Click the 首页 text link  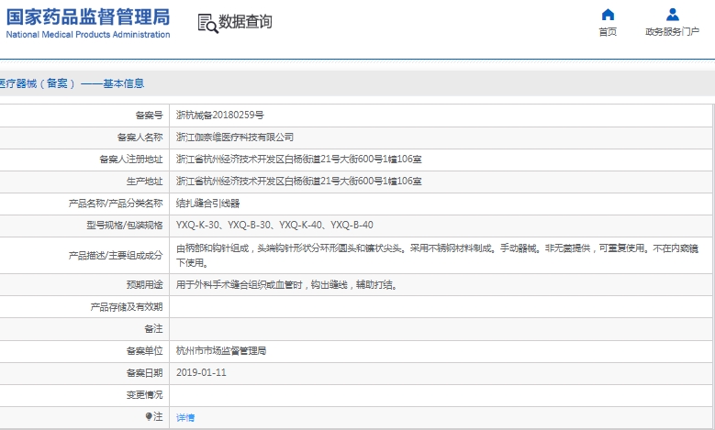tap(608, 31)
